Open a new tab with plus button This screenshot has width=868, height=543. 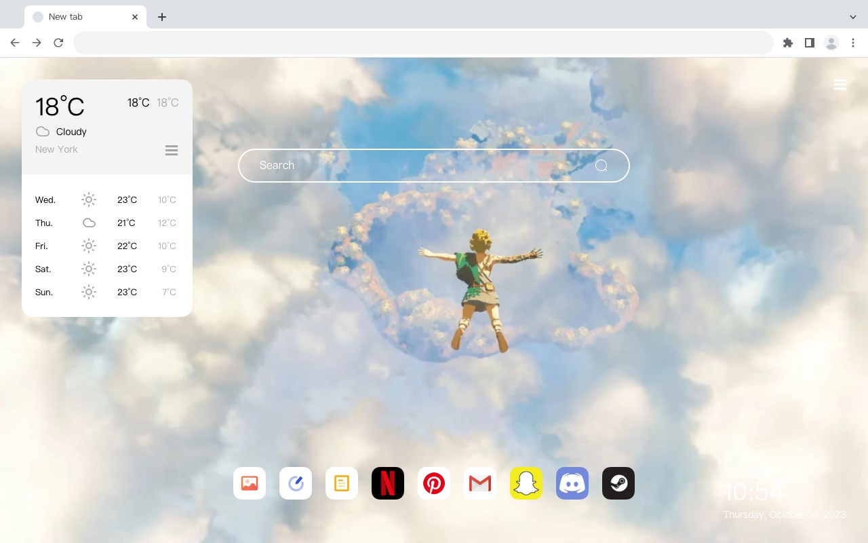162,17
